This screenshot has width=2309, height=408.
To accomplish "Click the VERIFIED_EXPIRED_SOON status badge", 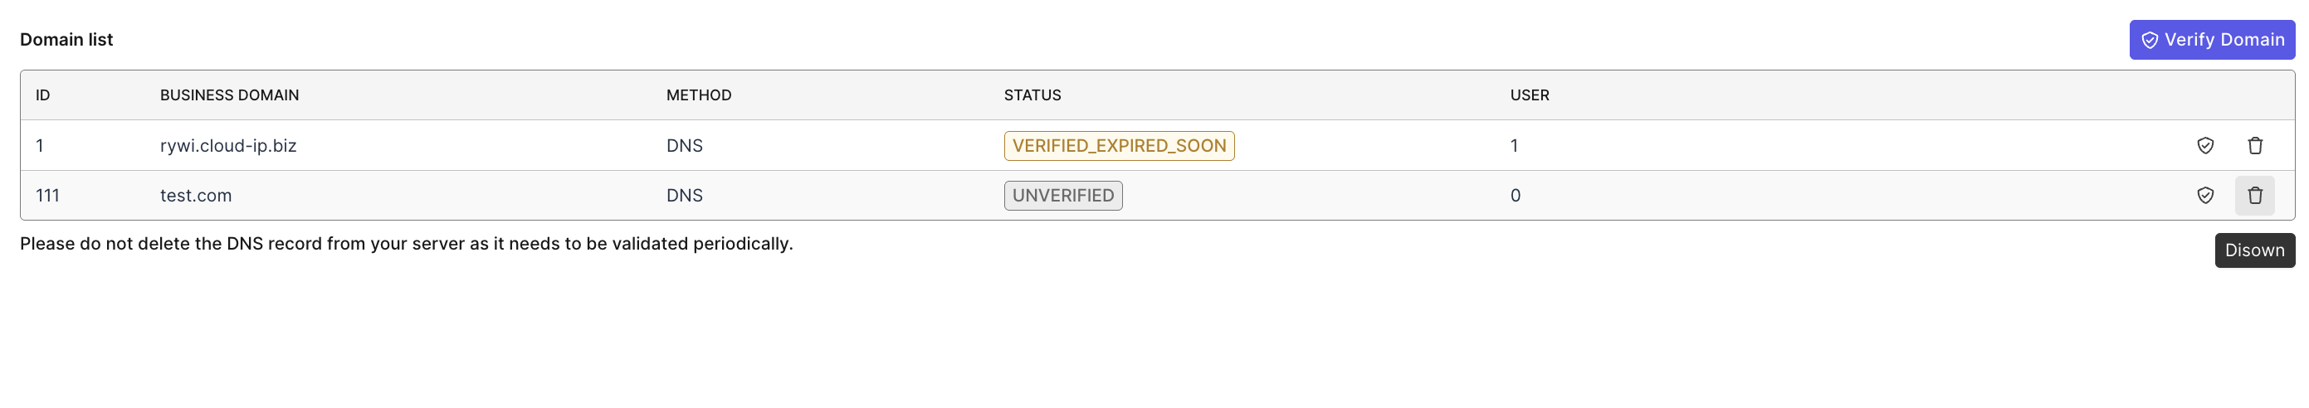I will (1119, 146).
